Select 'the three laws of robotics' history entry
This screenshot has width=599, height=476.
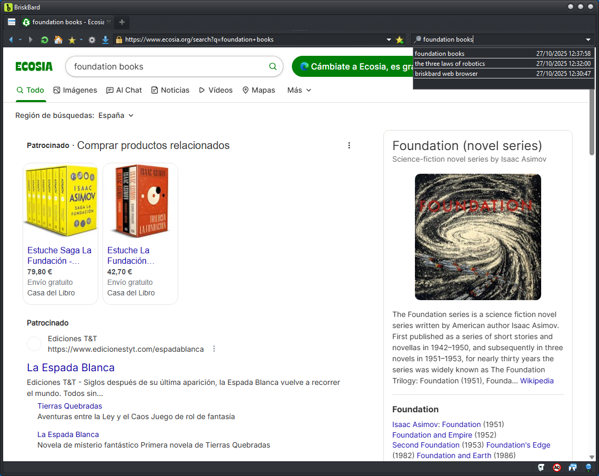[x=450, y=64]
